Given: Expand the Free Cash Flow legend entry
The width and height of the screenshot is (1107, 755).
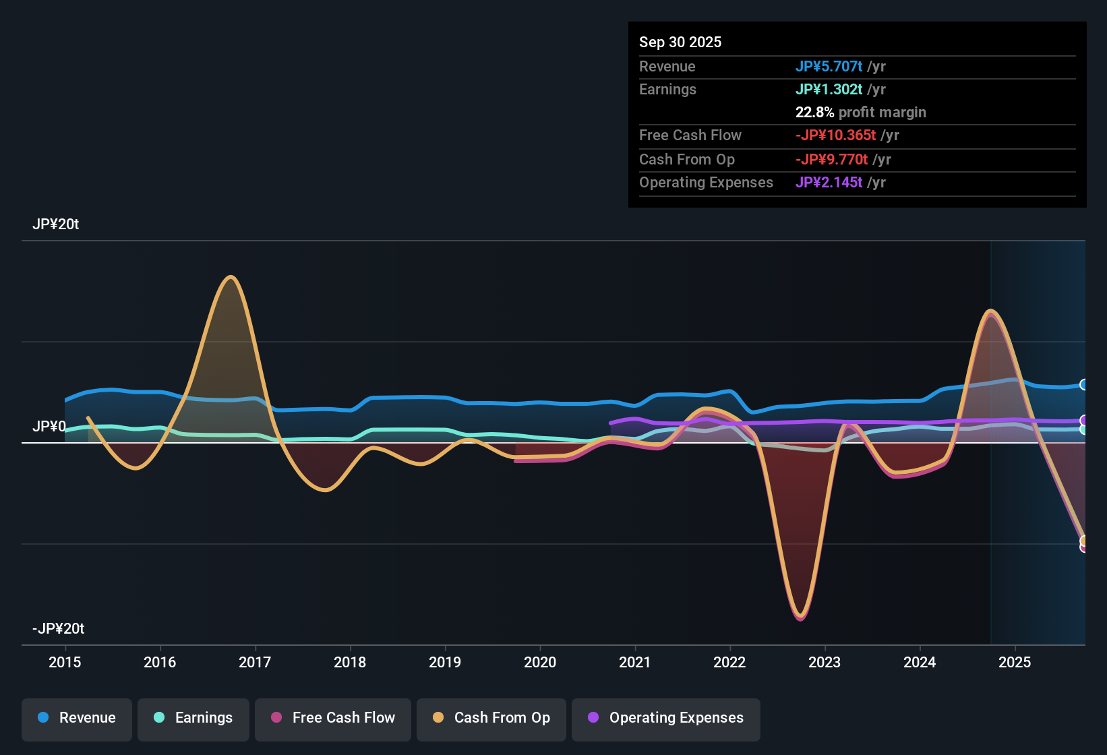Looking at the screenshot, I should [x=332, y=719].
